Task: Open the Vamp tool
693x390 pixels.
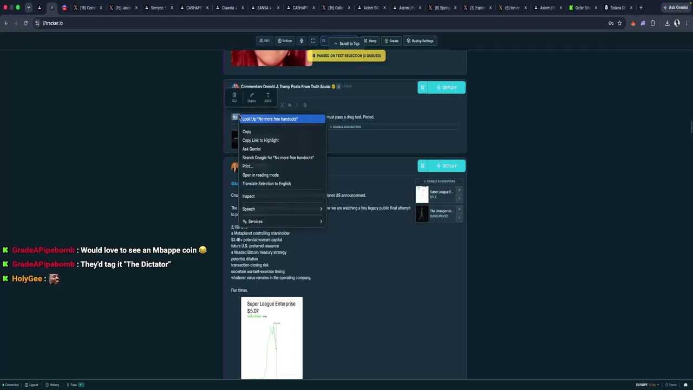Action: 370,41
